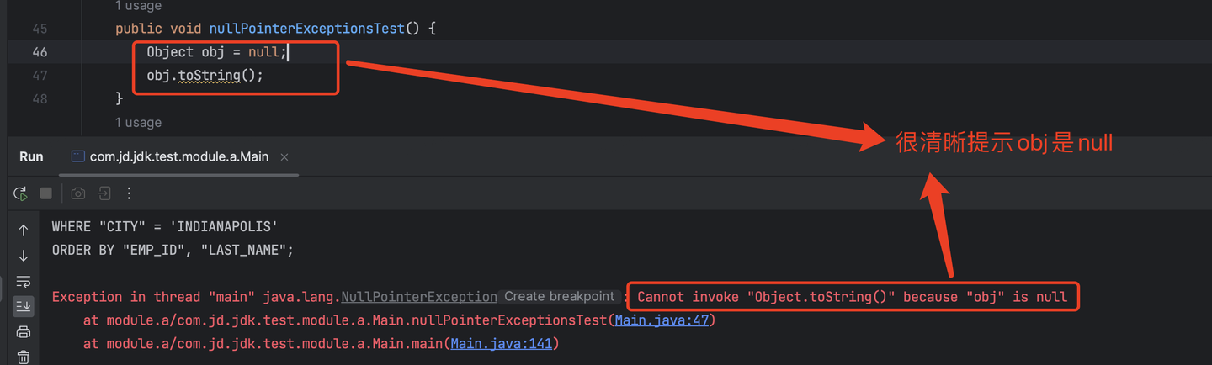Click the print console icon

24,331
